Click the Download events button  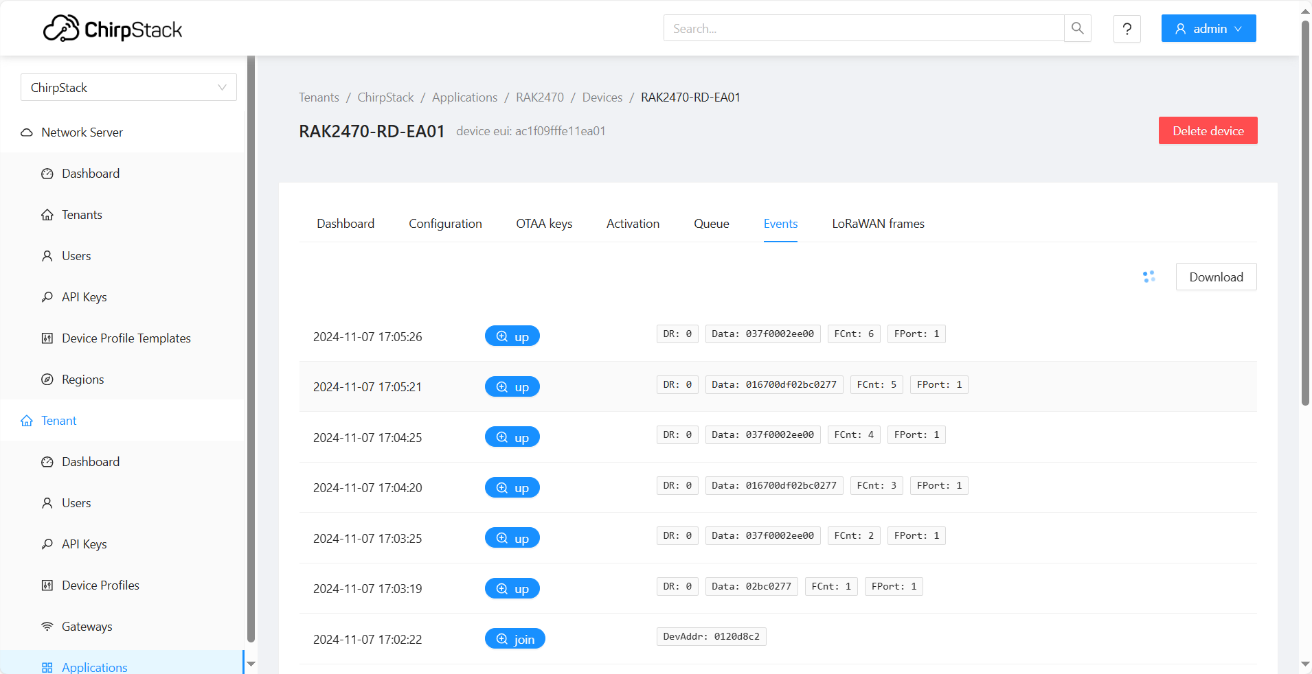pos(1216,277)
